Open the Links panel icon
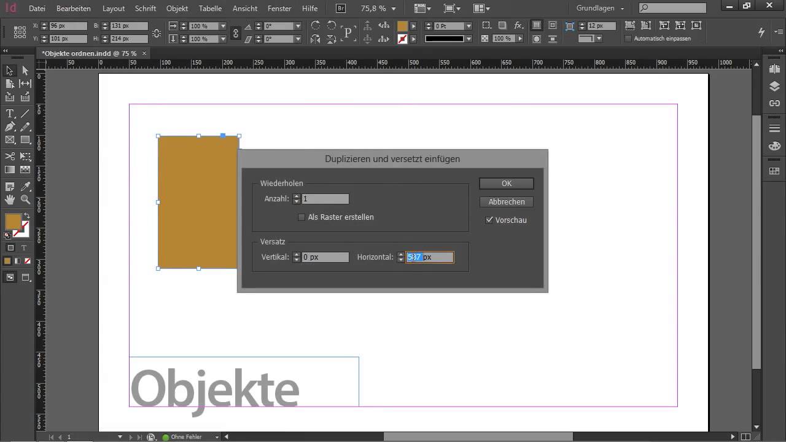786x442 pixels. [774, 103]
